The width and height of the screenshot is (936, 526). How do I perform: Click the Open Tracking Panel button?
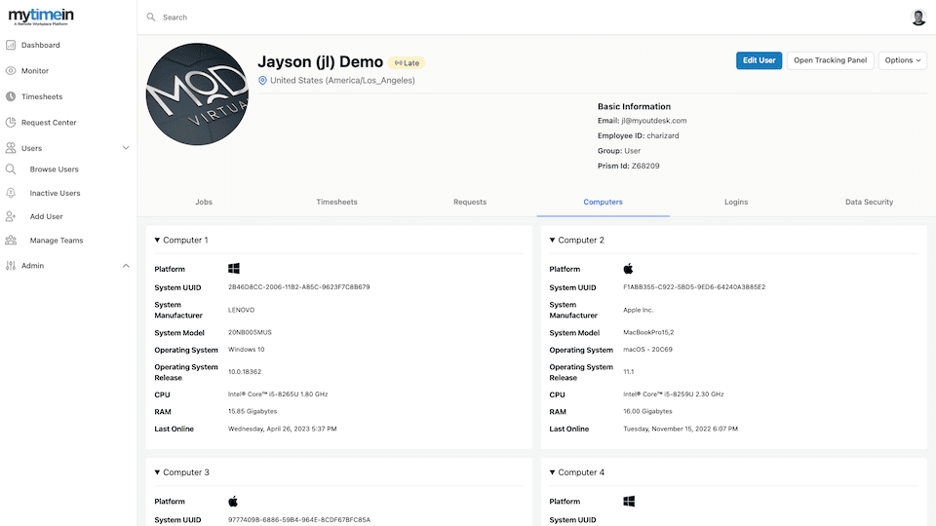pos(830,60)
